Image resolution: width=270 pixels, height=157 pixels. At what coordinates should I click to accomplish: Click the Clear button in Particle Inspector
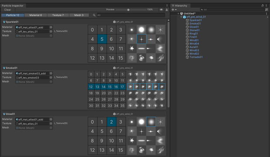point(7,10)
